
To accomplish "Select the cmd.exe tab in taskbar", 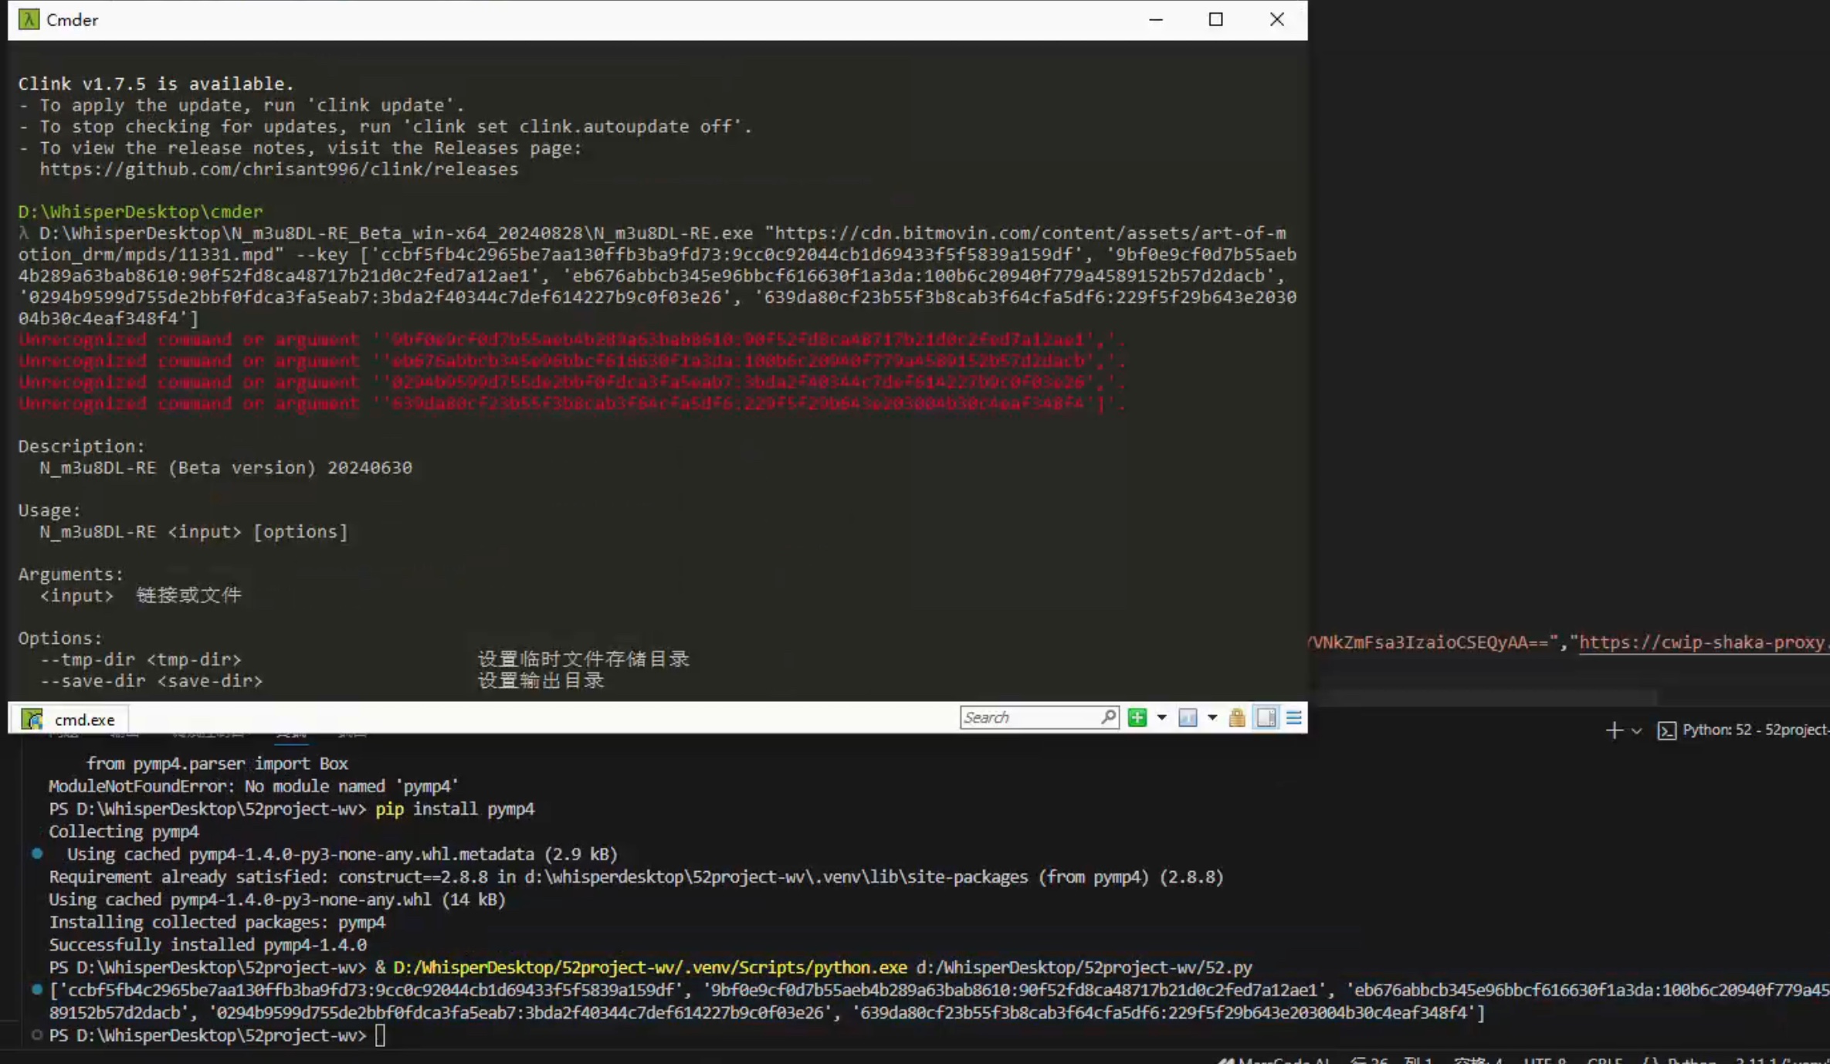I will 83,720.
